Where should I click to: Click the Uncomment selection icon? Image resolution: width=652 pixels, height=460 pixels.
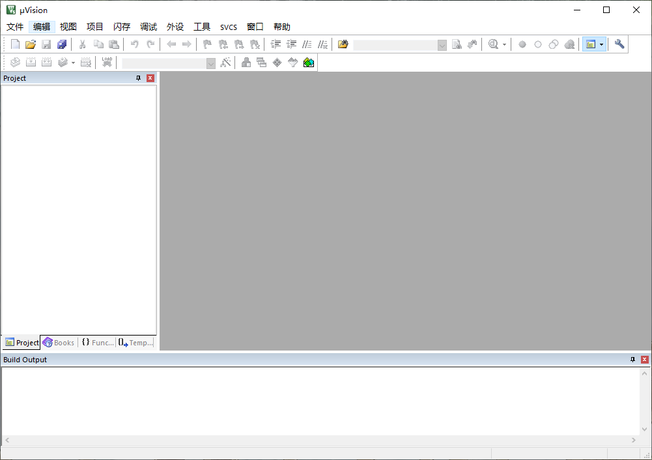(x=322, y=44)
